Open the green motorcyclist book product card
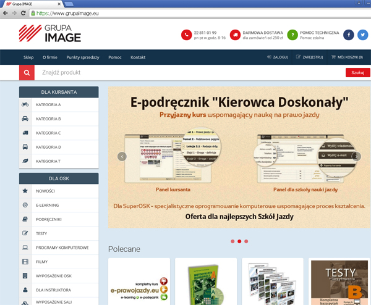This screenshot has width=371, height=305. tap(206, 282)
